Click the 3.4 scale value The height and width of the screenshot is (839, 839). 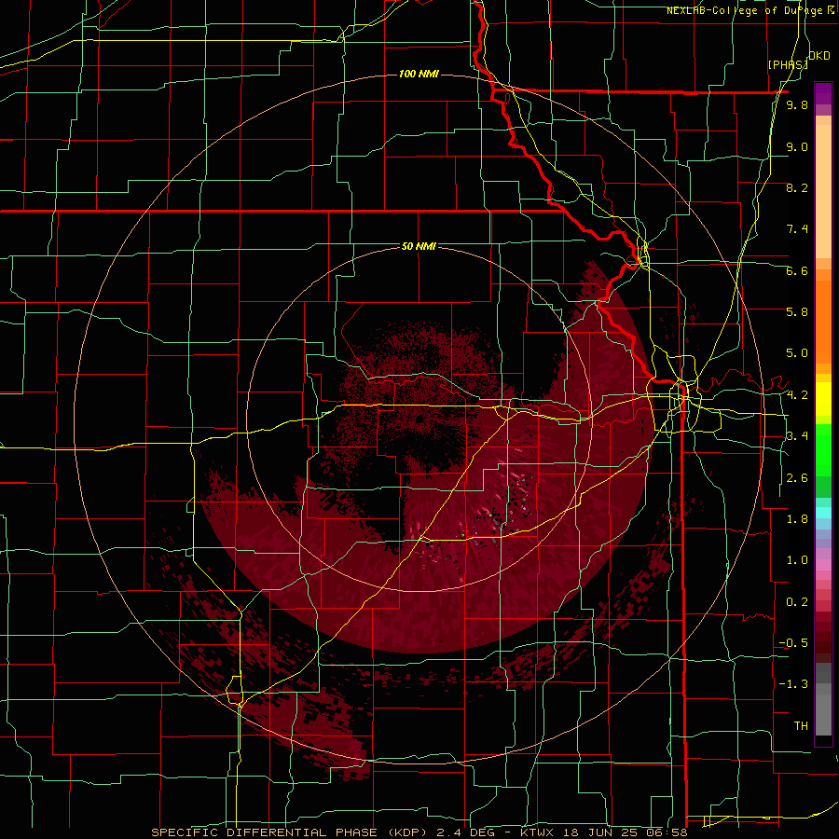click(x=797, y=436)
